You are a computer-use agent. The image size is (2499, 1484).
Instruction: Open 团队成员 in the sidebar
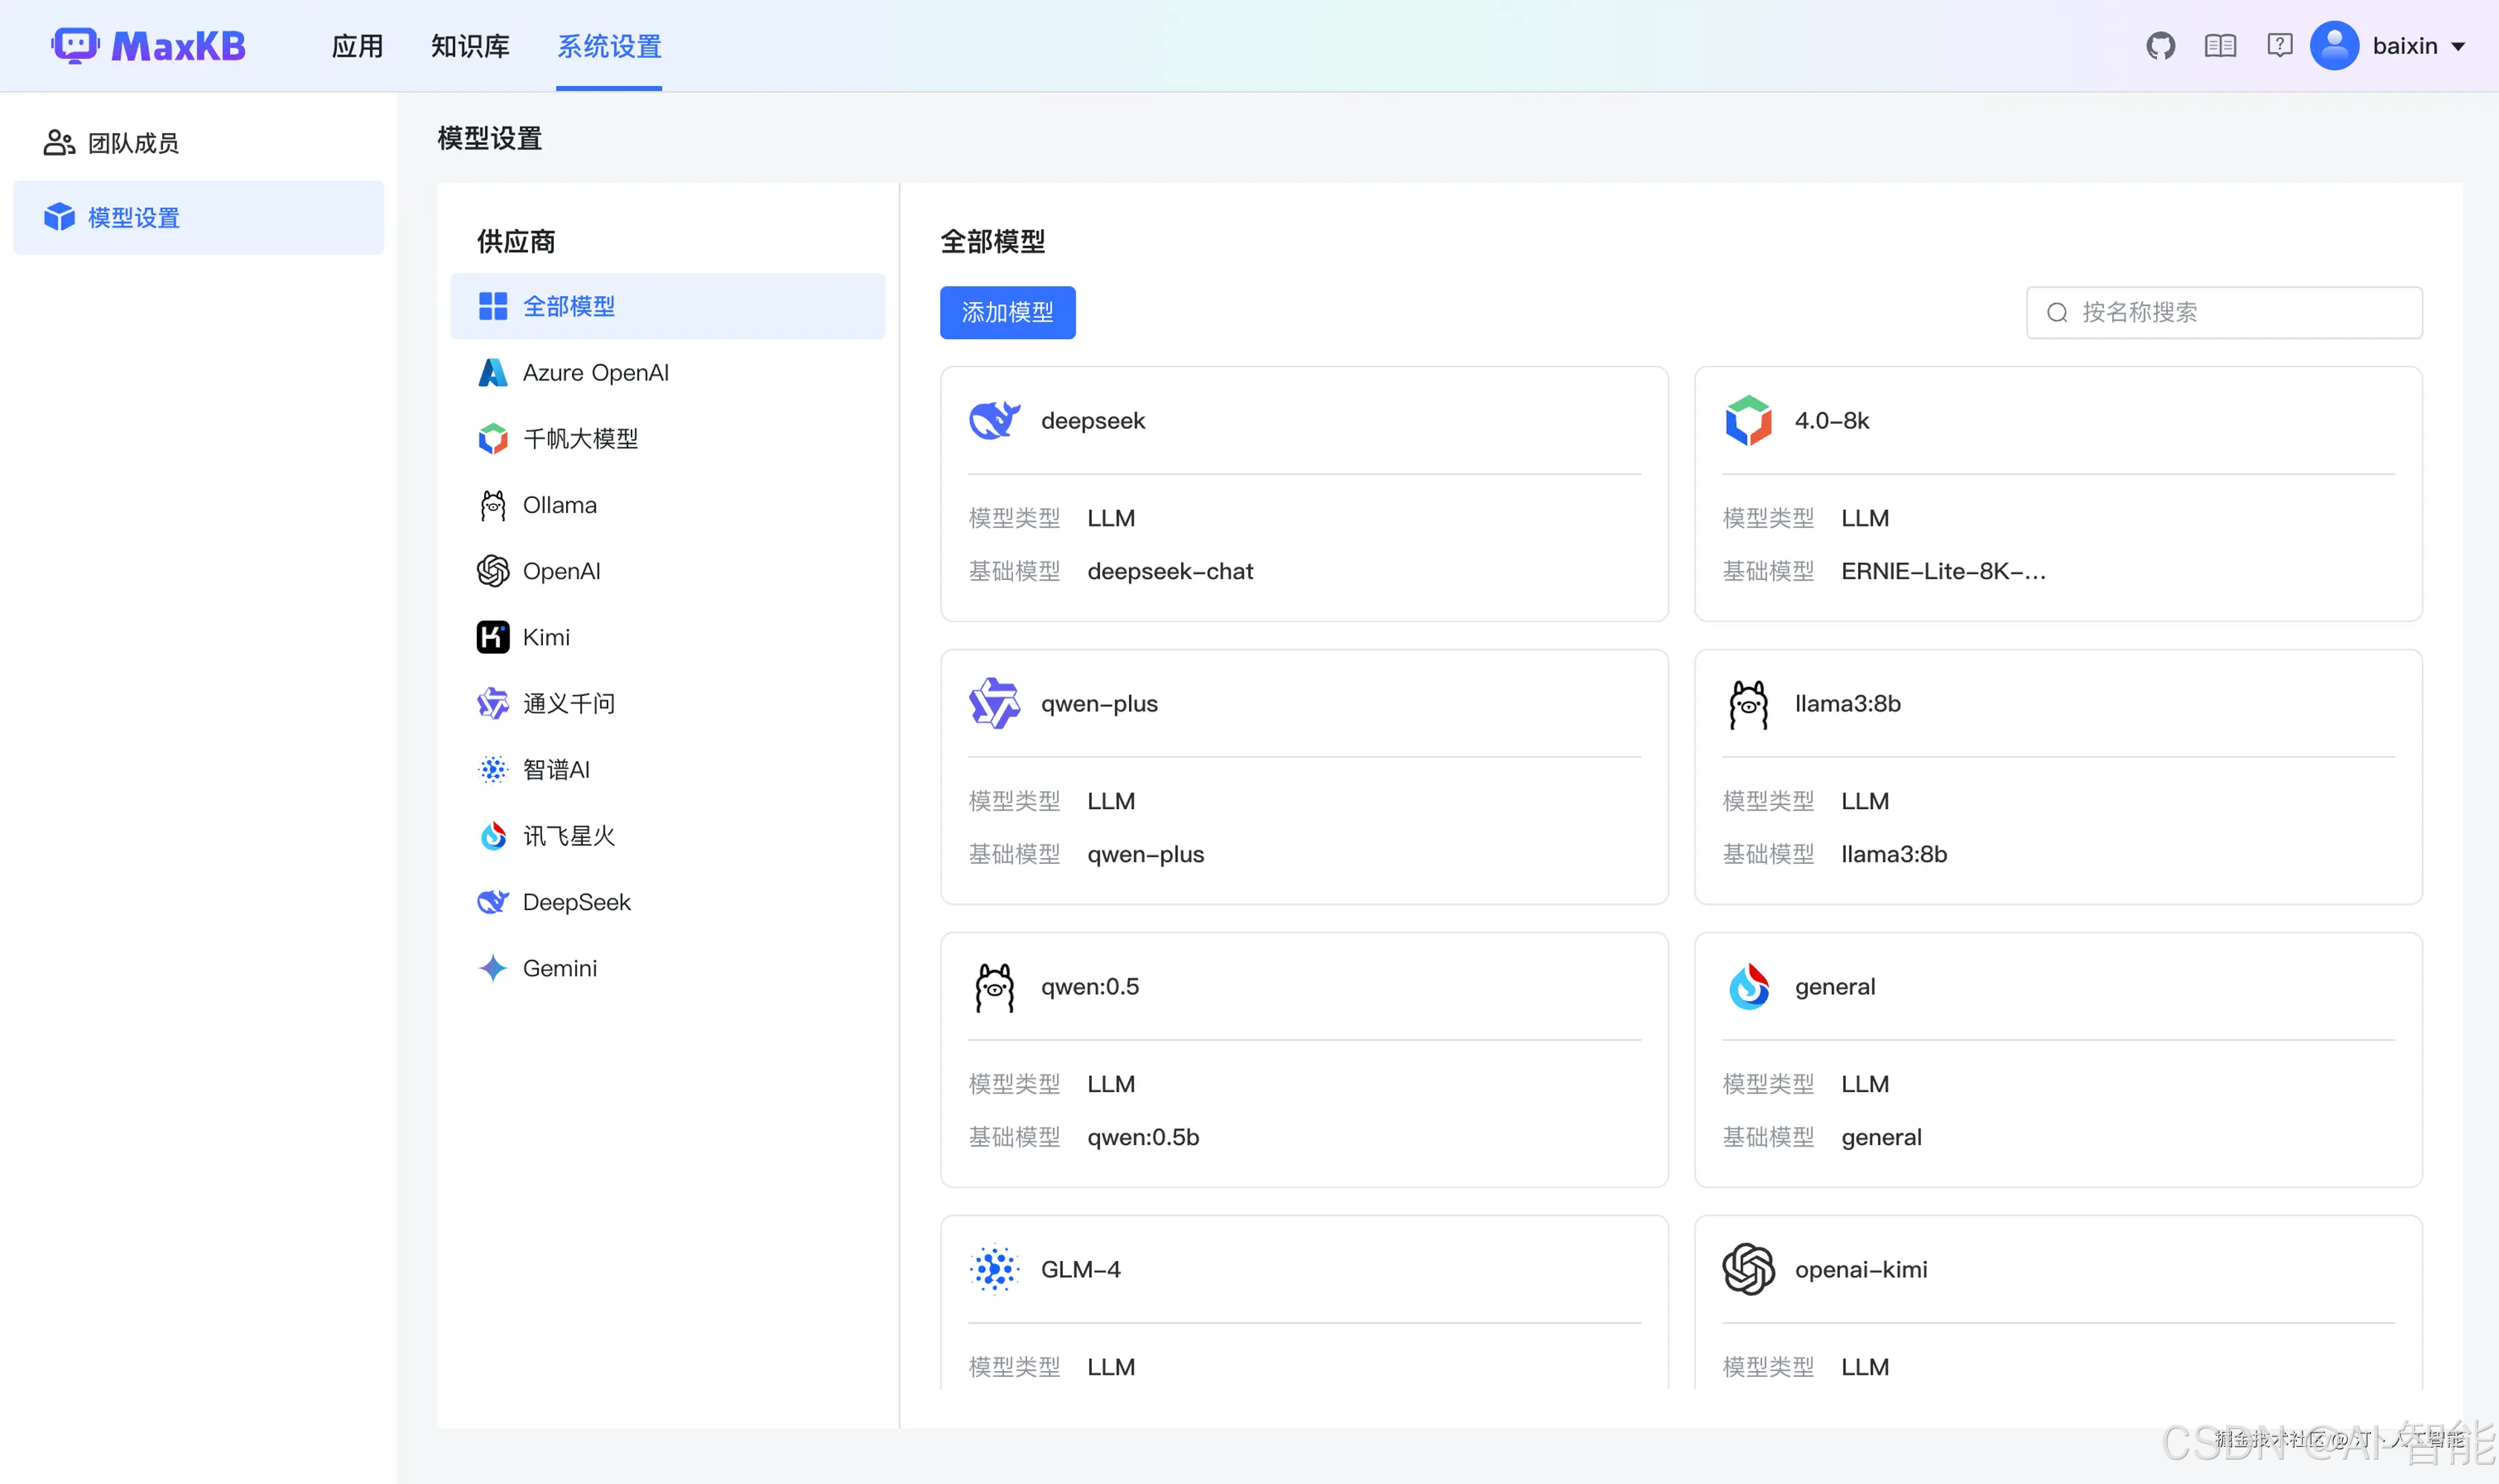(x=132, y=143)
